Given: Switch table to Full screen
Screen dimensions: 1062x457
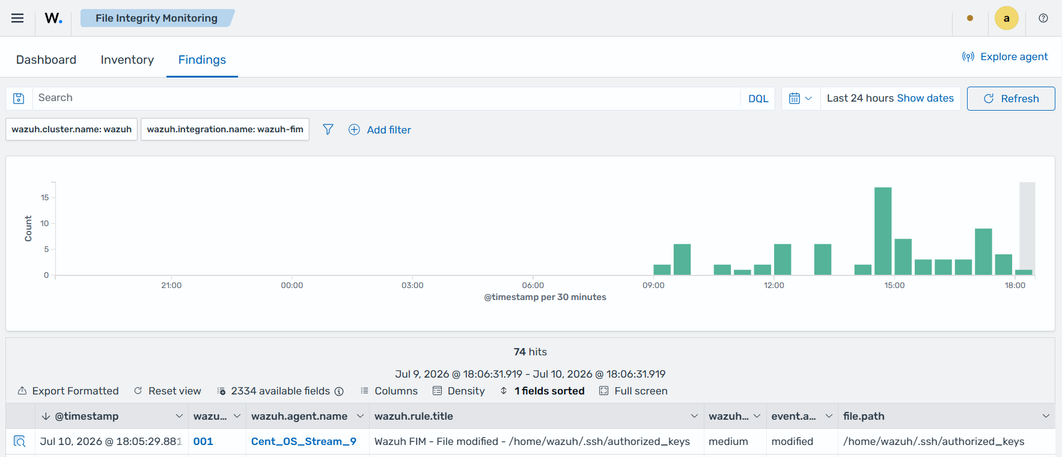Looking at the screenshot, I should (633, 391).
